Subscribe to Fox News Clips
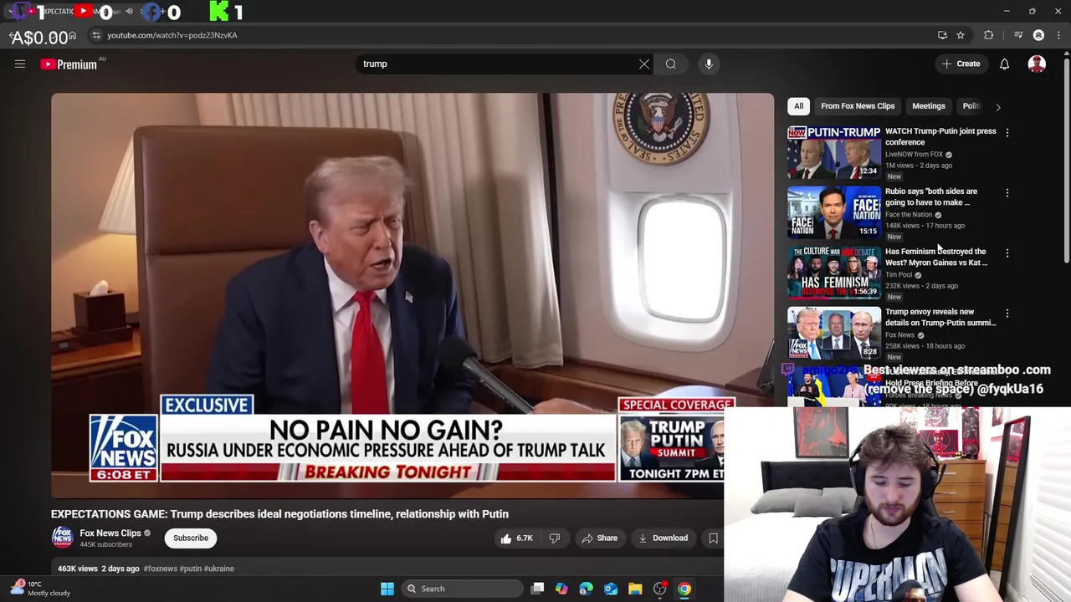 click(191, 538)
